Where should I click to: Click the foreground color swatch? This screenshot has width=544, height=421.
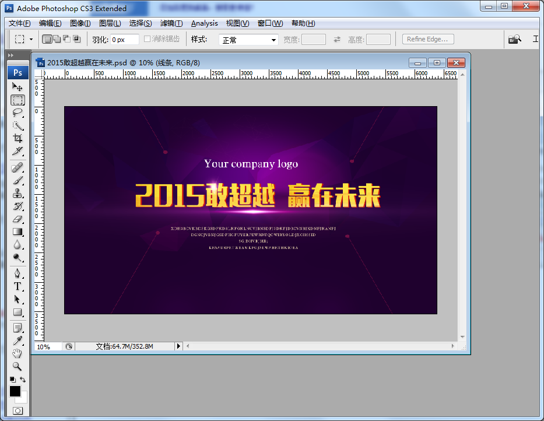point(15,391)
